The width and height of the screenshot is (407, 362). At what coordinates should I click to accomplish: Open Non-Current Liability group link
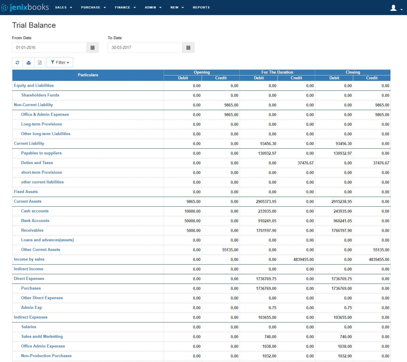pyautogui.click(x=33, y=105)
